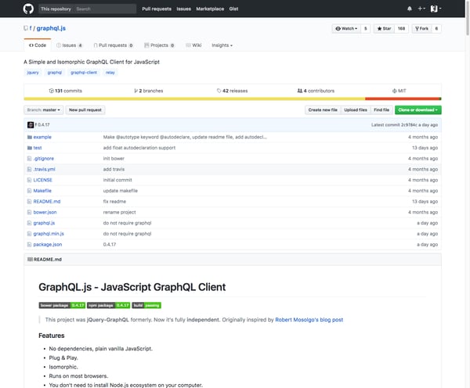Open Robert Mosolgo's blog post link
Screen dimensions: 470x388
309,320
